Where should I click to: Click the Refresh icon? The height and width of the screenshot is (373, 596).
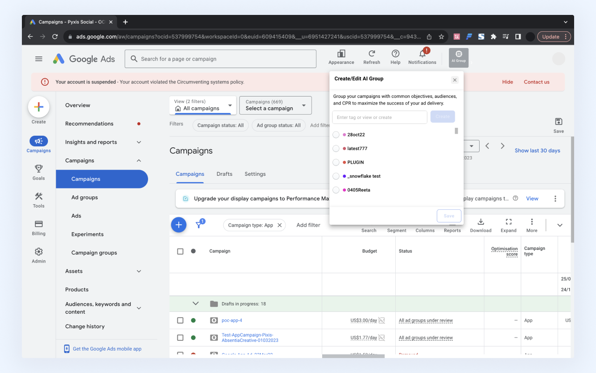(372, 54)
